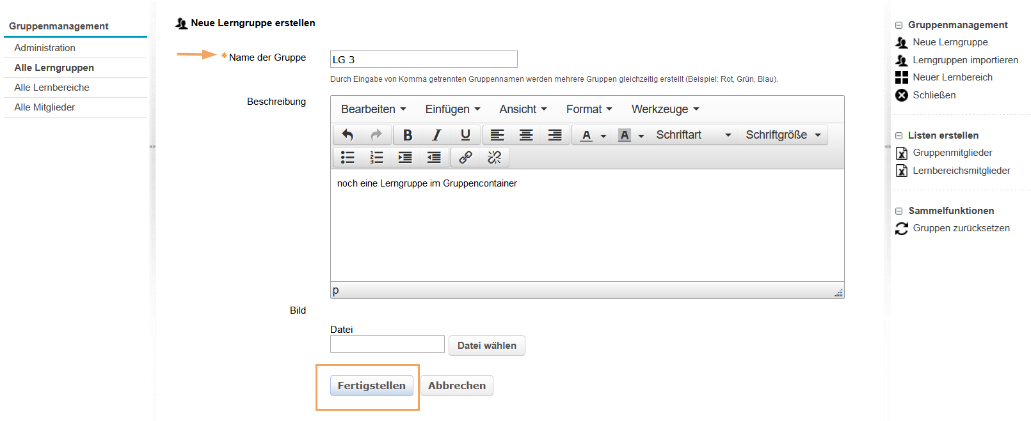Click the Gruppen zurücksetzen refresh icon
1031x421 pixels.
point(902,228)
